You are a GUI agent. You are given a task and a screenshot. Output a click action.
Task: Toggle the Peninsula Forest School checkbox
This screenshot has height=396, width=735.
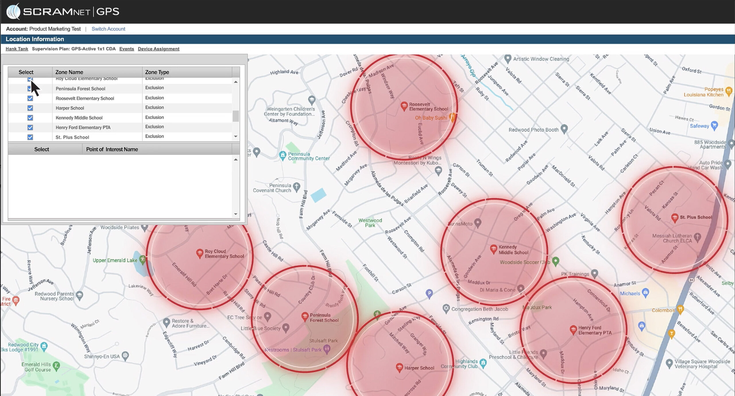click(29, 88)
